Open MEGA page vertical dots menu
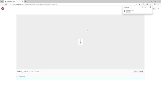The width and height of the screenshot is (161, 90). click(158, 8)
